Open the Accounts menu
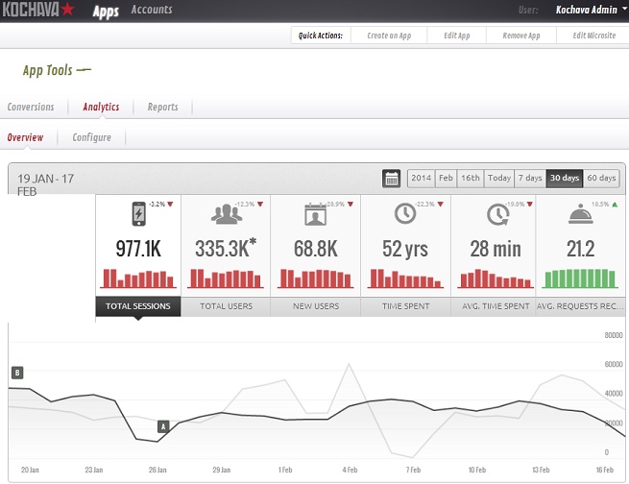 pyautogui.click(x=152, y=10)
